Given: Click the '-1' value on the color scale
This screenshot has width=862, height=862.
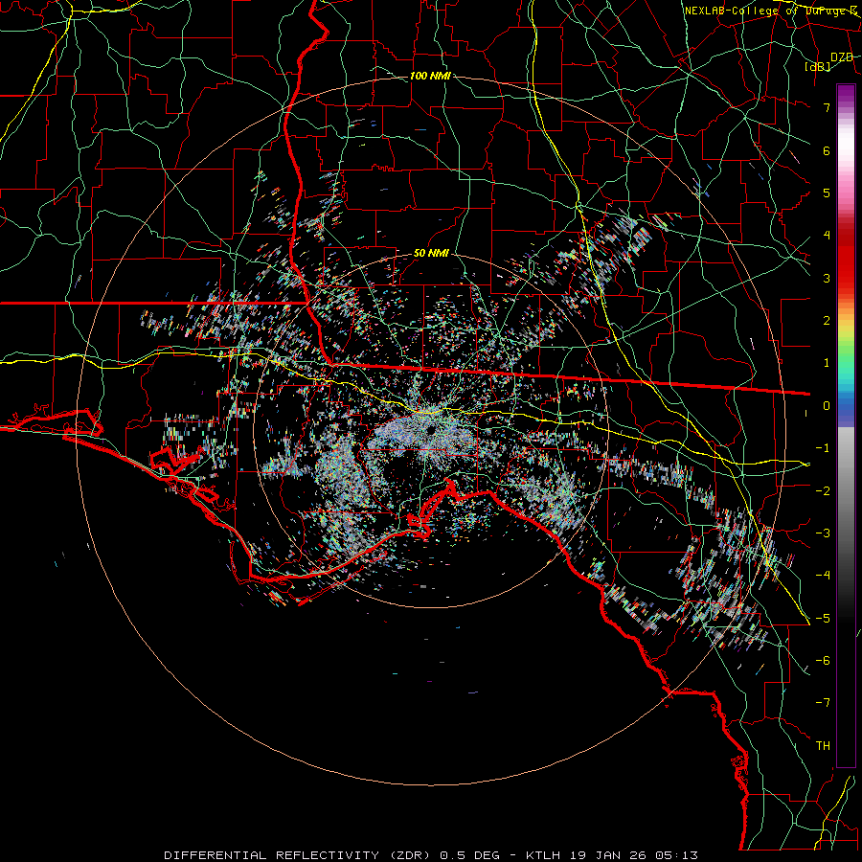Looking at the screenshot, I should pos(823,448).
